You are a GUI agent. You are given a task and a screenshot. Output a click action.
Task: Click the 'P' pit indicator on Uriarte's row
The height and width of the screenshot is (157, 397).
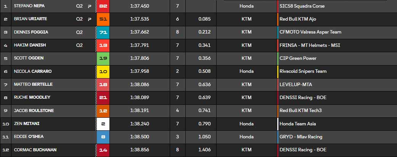click(x=89, y=19)
